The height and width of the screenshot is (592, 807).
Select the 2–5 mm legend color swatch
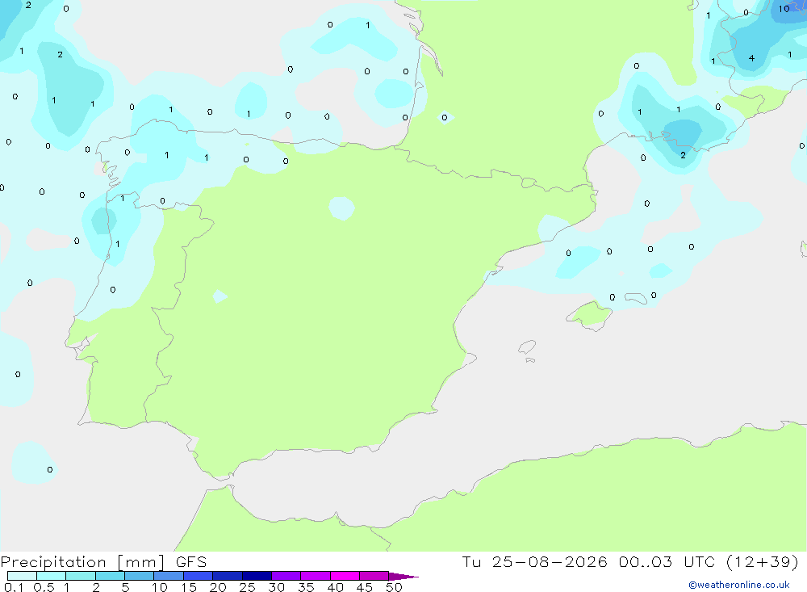110,576
